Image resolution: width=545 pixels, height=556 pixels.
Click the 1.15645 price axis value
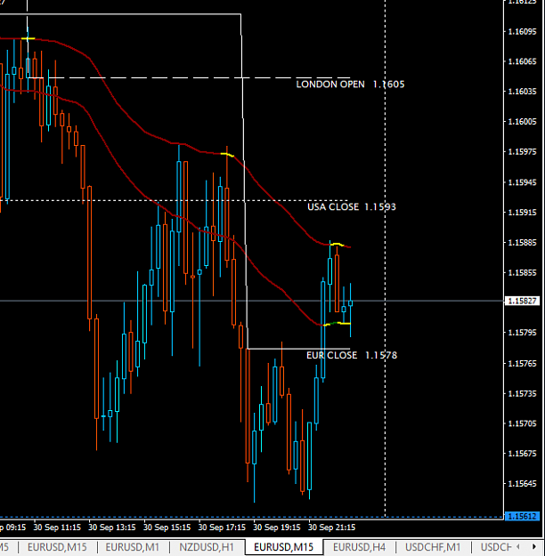[522, 484]
